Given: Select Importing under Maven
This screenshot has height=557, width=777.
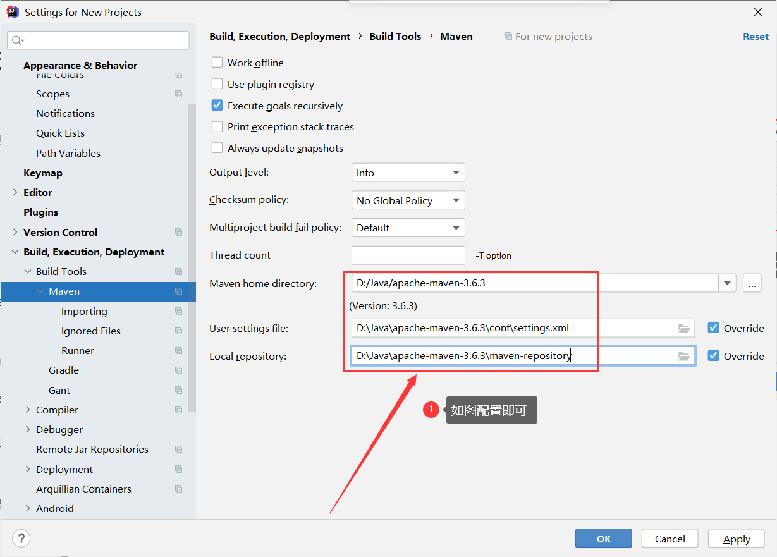Looking at the screenshot, I should (84, 311).
